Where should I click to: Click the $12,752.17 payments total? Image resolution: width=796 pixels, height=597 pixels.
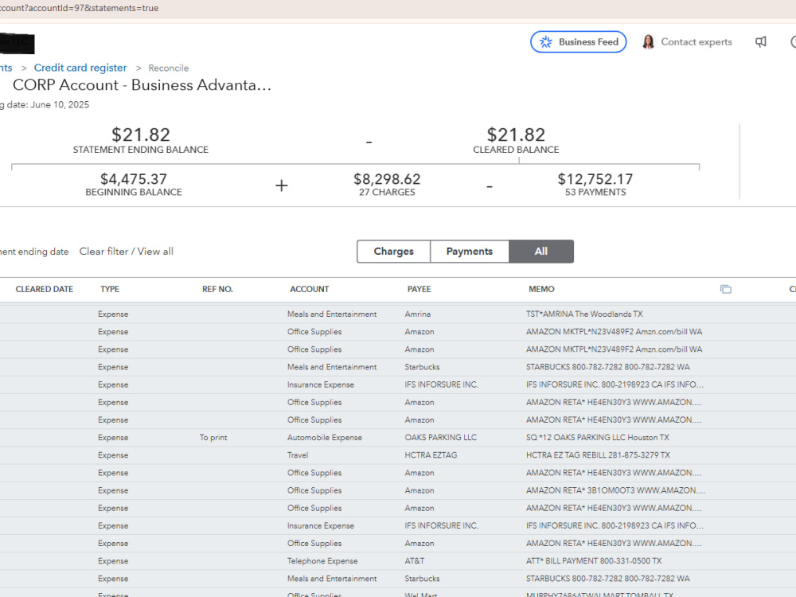[595, 178]
